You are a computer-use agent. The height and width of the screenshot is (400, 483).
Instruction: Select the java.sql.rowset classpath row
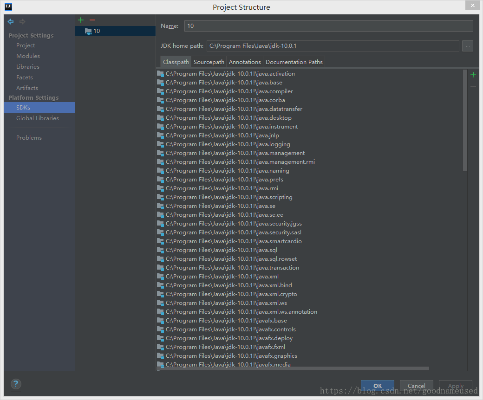310,259
